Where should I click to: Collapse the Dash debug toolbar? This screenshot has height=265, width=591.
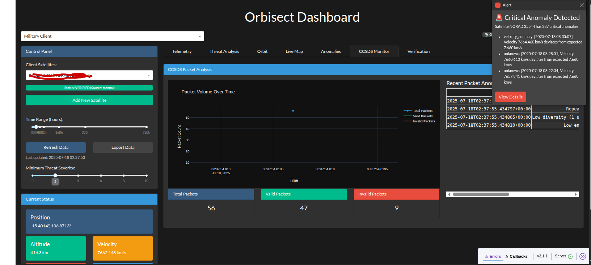582,256
